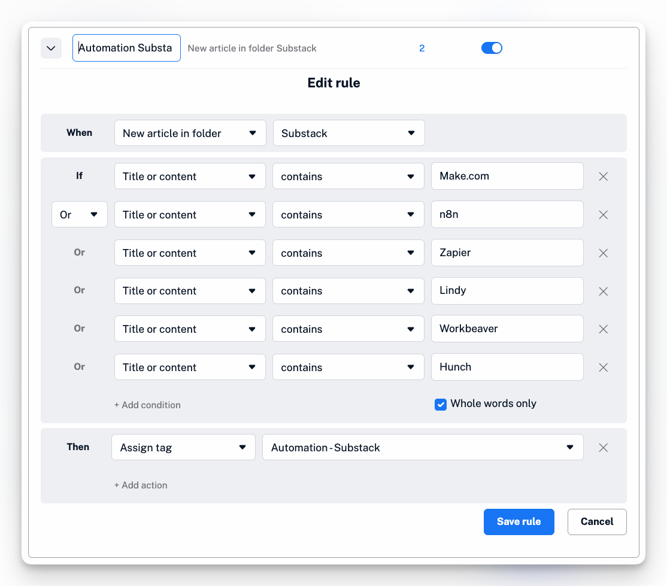Open 'contains' dropdown in Make.com row
Screen dimensions: 667x586
pos(348,176)
